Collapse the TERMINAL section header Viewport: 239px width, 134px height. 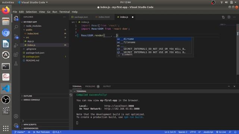pyautogui.click(x=81, y=91)
